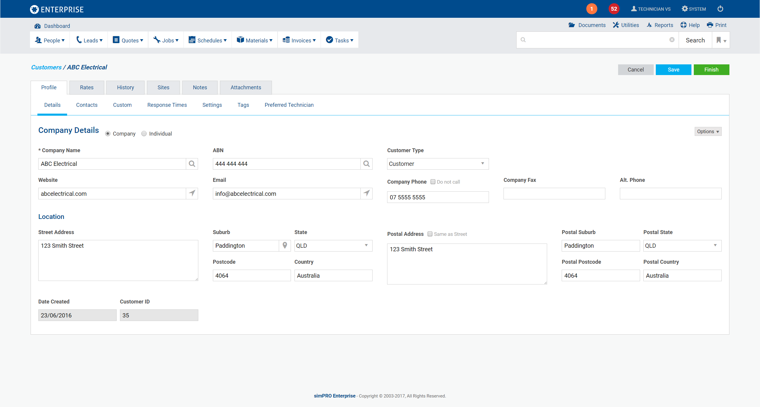Enable the Do not call checkbox
This screenshot has width=760, height=407.
pos(433,182)
